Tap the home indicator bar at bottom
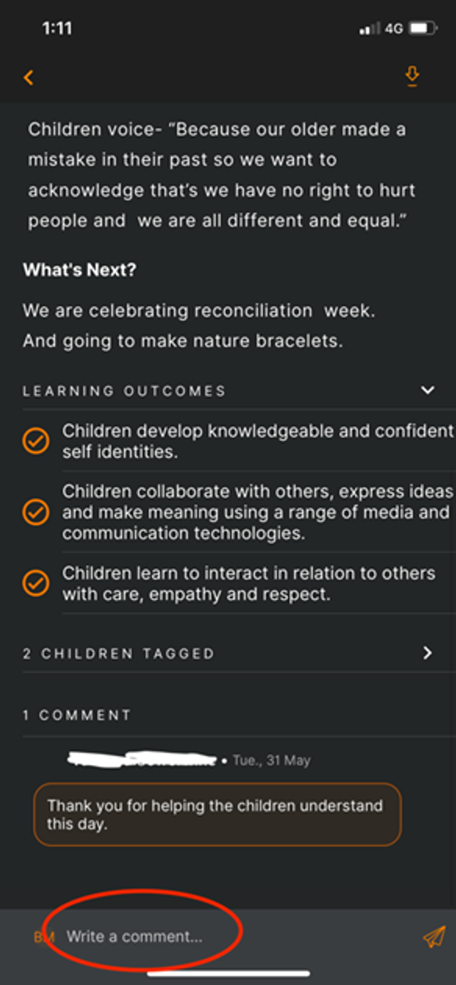 tap(228, 974)
